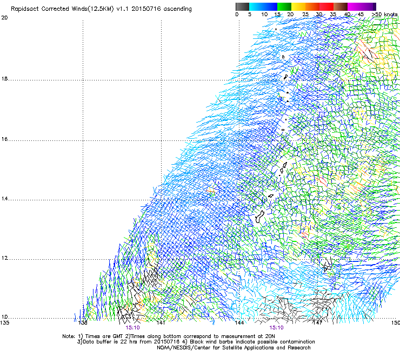
Task: Click latitude axis label '18'
Action: pos(4,78)
